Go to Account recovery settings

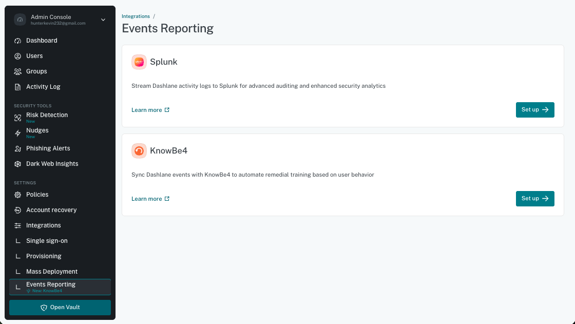(x=60, y=210)
